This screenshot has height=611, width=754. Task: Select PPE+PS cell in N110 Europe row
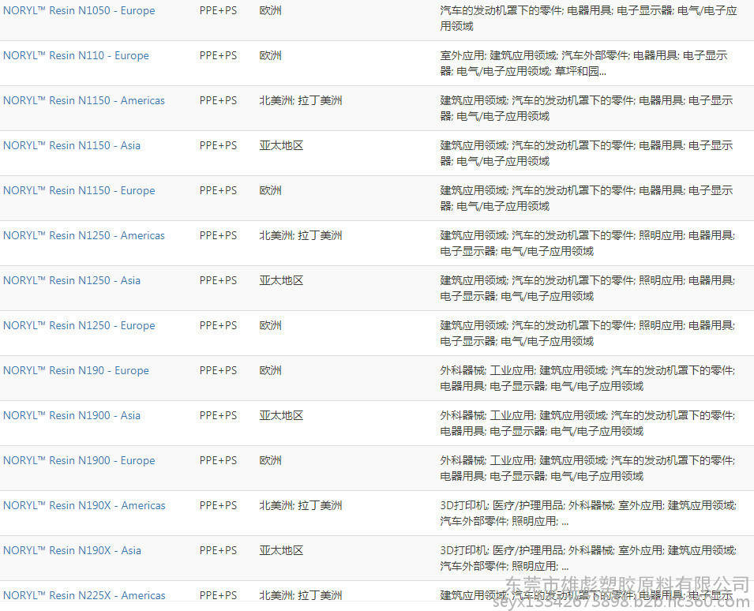pyautogui.click(x=219, y=56)
